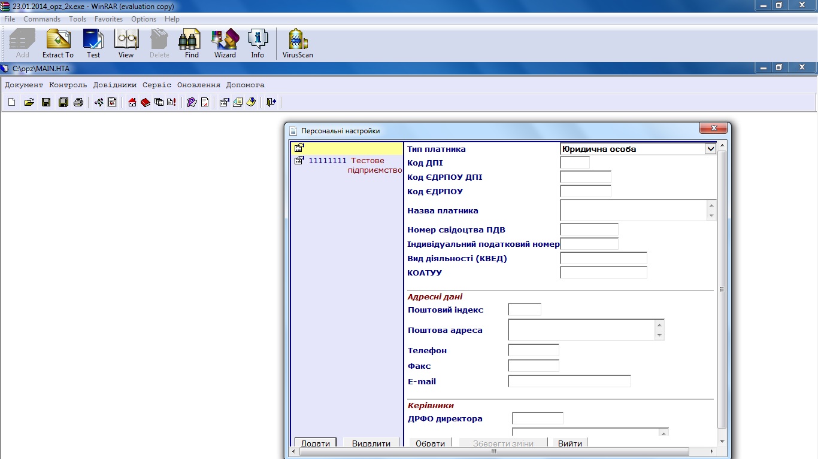Focus the E-mail text field
The width and height of the screenshot is (818, 459).
(569, 381)
